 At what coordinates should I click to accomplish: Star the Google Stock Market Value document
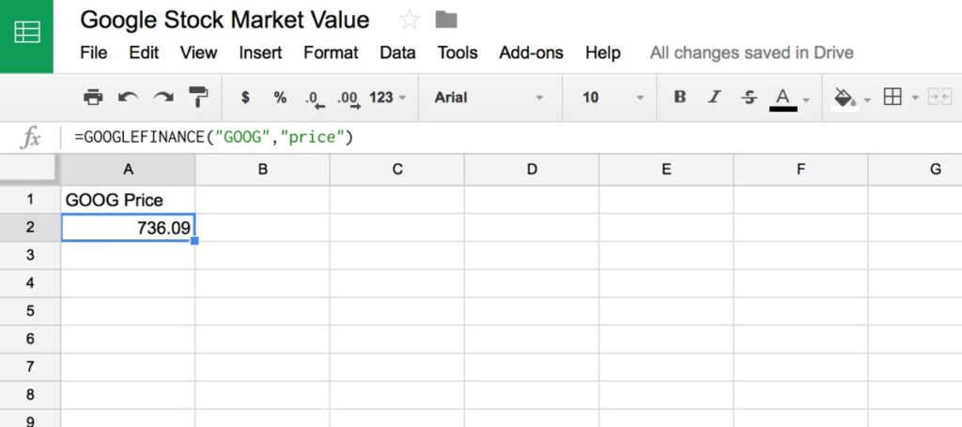point(410,20)
